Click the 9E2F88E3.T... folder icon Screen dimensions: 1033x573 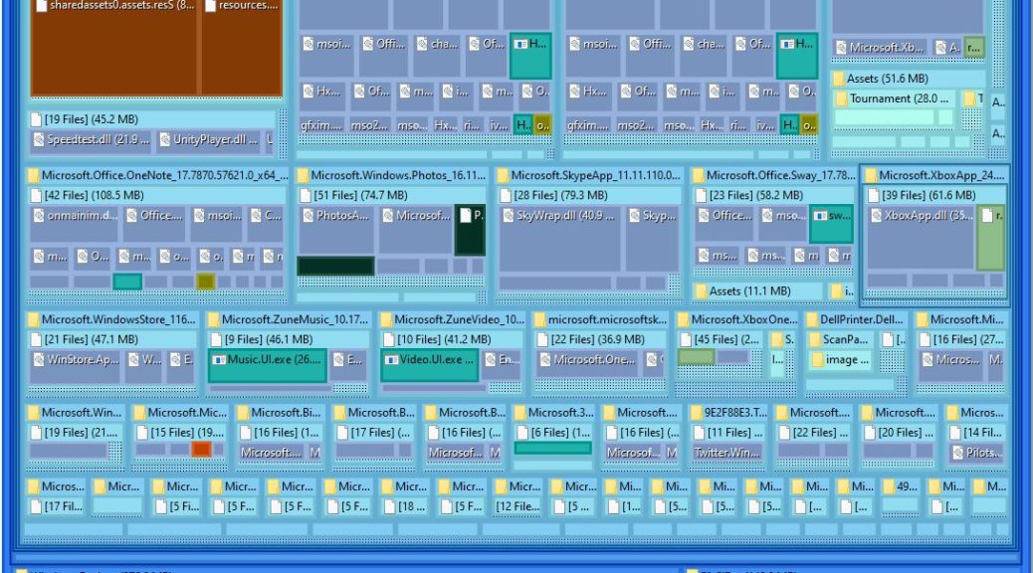pyautogui.click(x=697, y=412)
